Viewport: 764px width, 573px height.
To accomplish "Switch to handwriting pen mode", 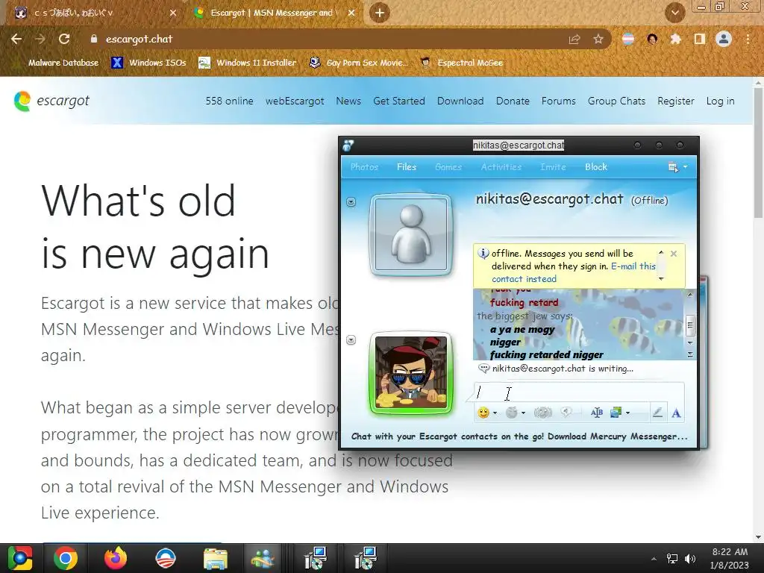I will coord(657,413).
